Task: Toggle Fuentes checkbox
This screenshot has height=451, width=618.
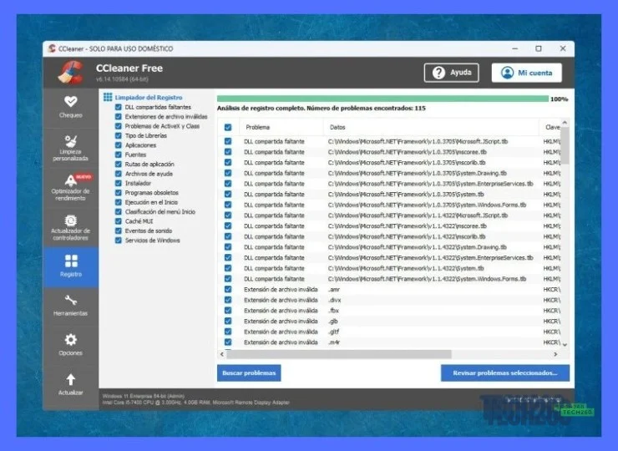Action: 119,155
